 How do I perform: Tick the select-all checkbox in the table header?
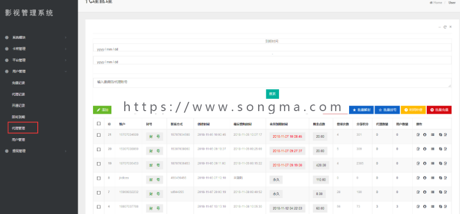[x=99, y=124]
